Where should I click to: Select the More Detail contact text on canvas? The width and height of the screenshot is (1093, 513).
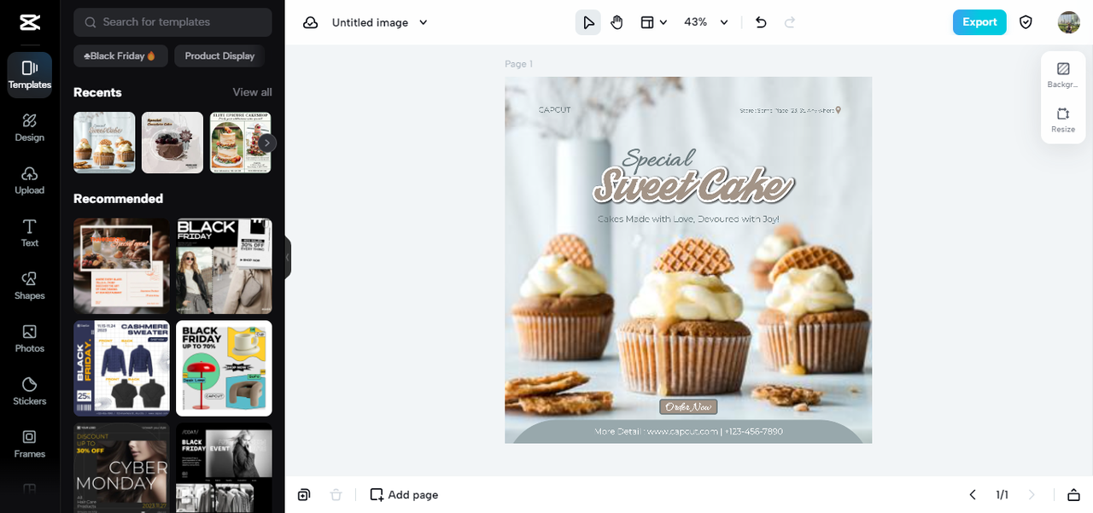(x=688, y=432)
